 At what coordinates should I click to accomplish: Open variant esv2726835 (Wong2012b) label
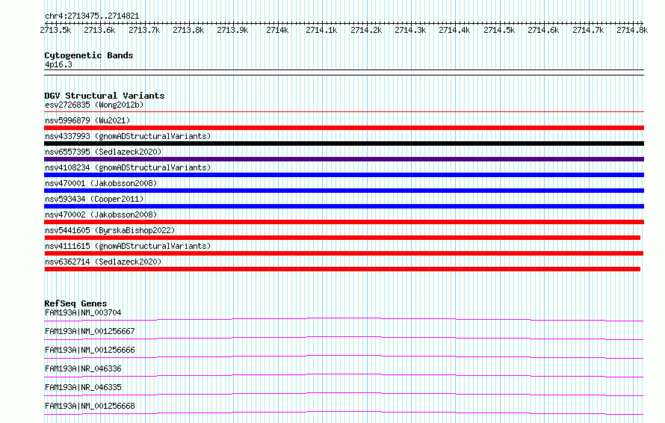94,105
